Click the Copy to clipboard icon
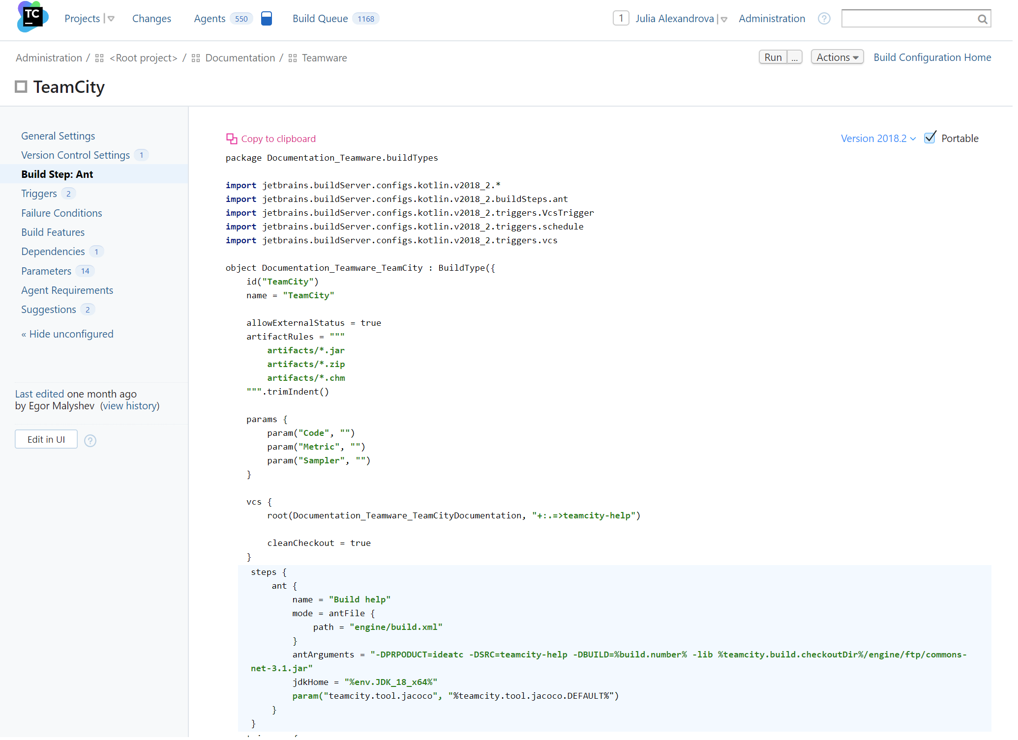Image resolution: width=1018 pixels, height=740 pixels. [233, 140]
